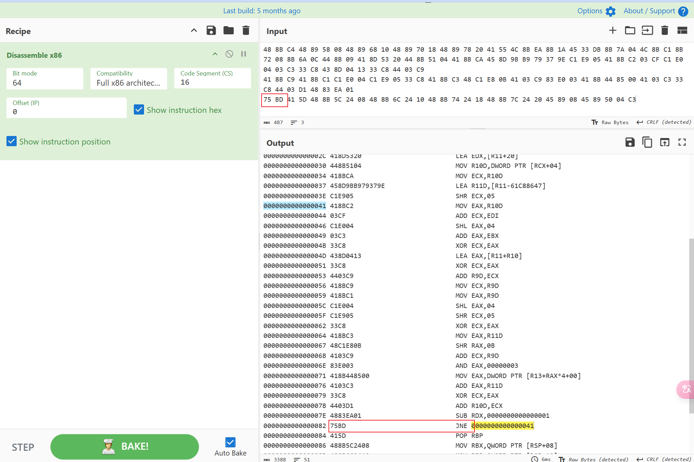
Task: Clear the recipe with the trash icon
Action: 246,31
